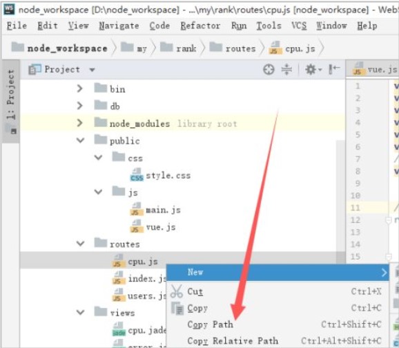This screenshot has height=348, width=399.
Task: Open the New submenu arrow
Action: pyautogui.click(x=385, y=273)
